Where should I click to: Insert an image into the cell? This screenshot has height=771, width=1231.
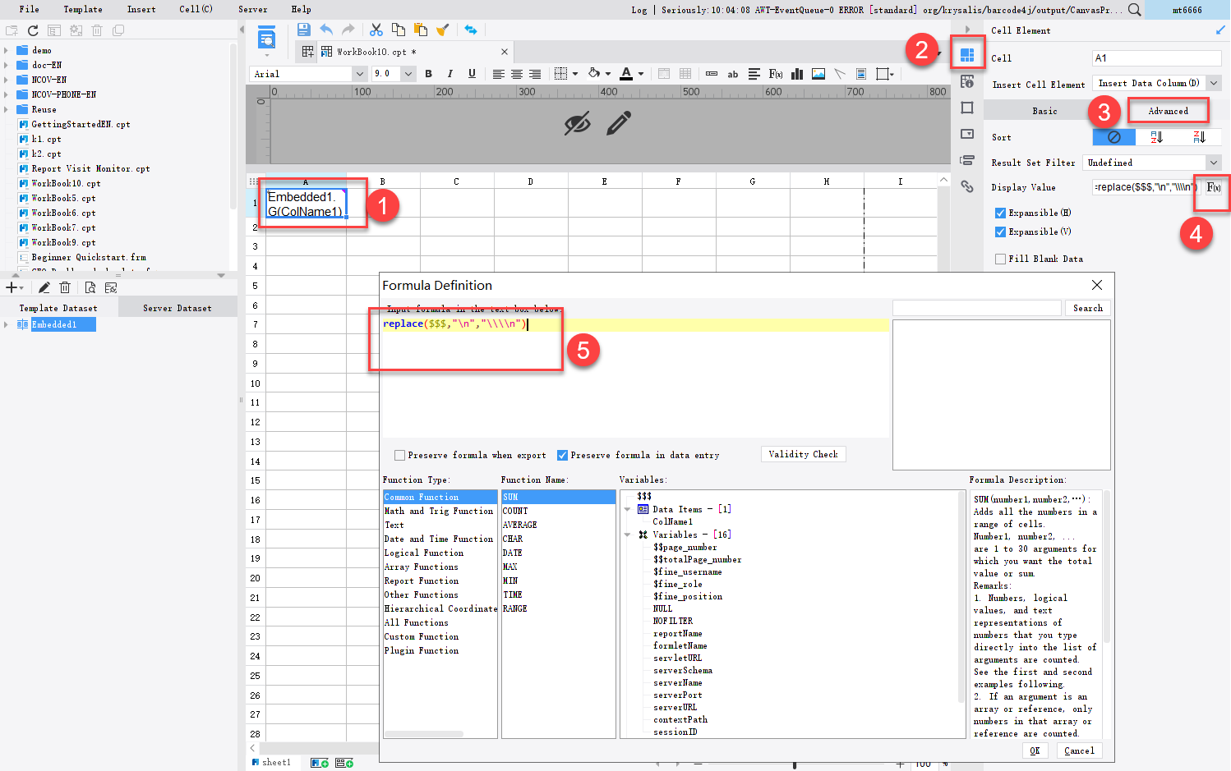tap(818, 74)
